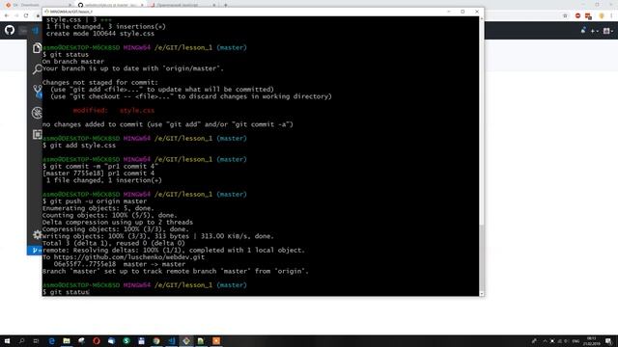Viewport: 618px width, 347px height.
Task: Open GitHub home via the Octocat logo
Action: 10,30
